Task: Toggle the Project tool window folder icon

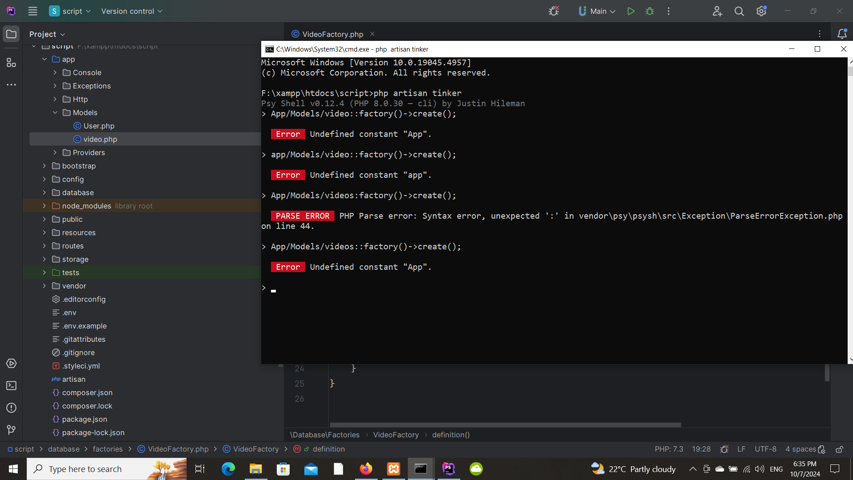Action: pos(11,34)
